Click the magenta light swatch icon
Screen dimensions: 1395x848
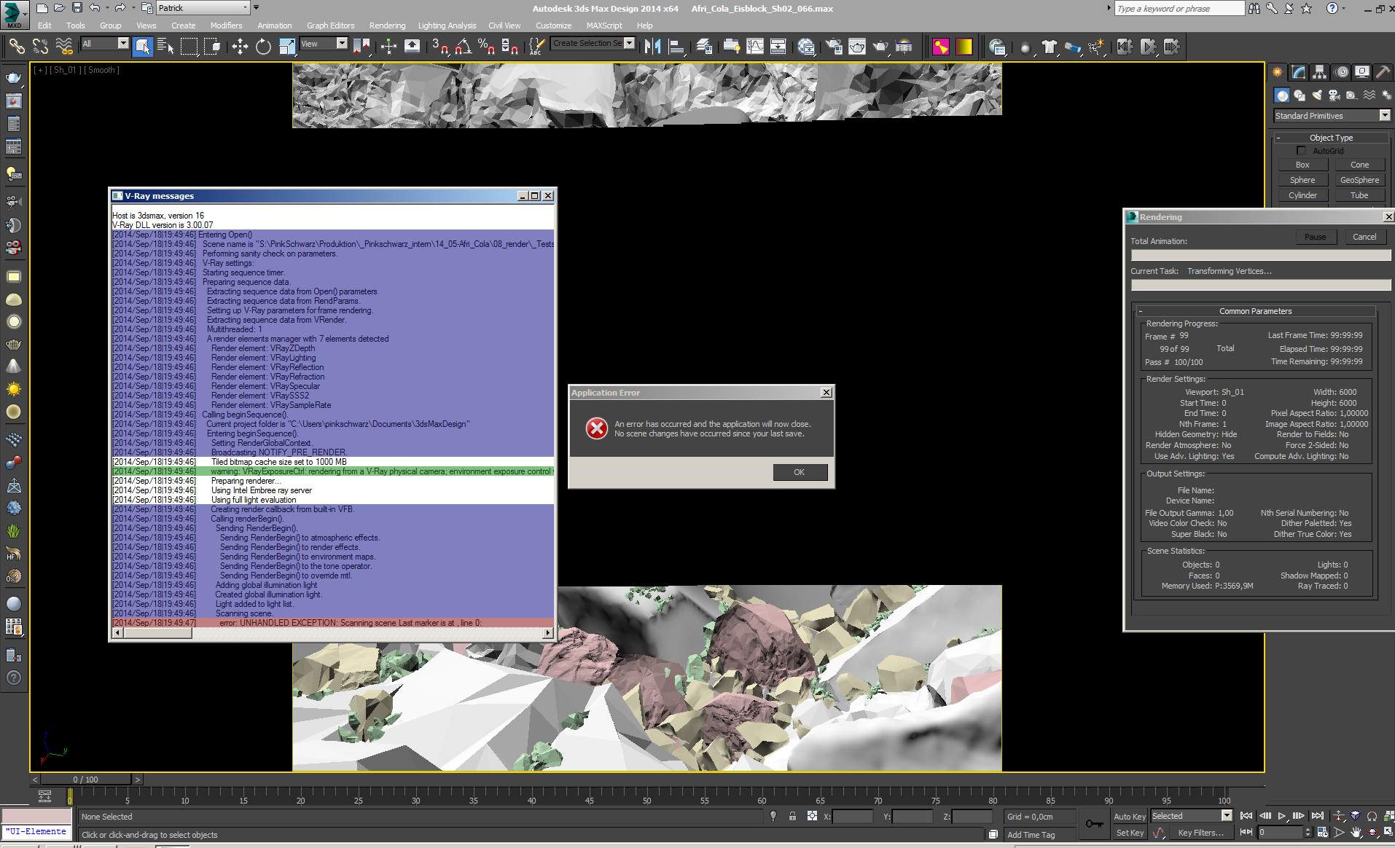click(x=940, y=47)
